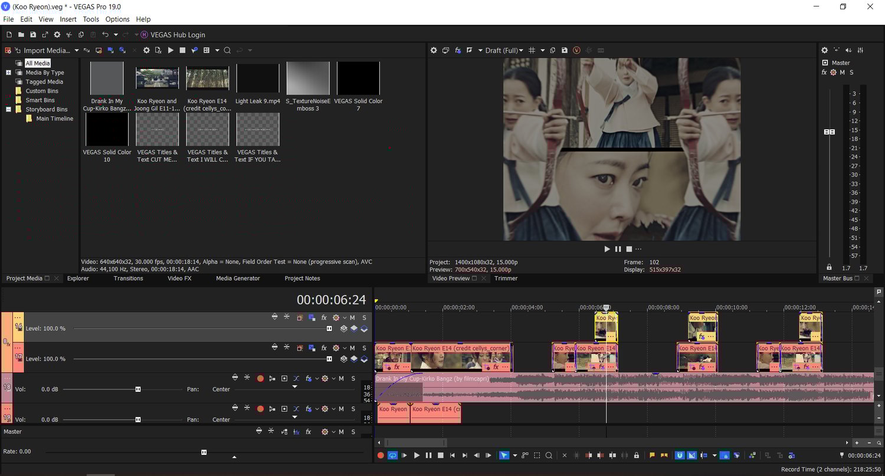Mute video track 17
Viewport: 885px width, 476px height.
pos(352,348)
